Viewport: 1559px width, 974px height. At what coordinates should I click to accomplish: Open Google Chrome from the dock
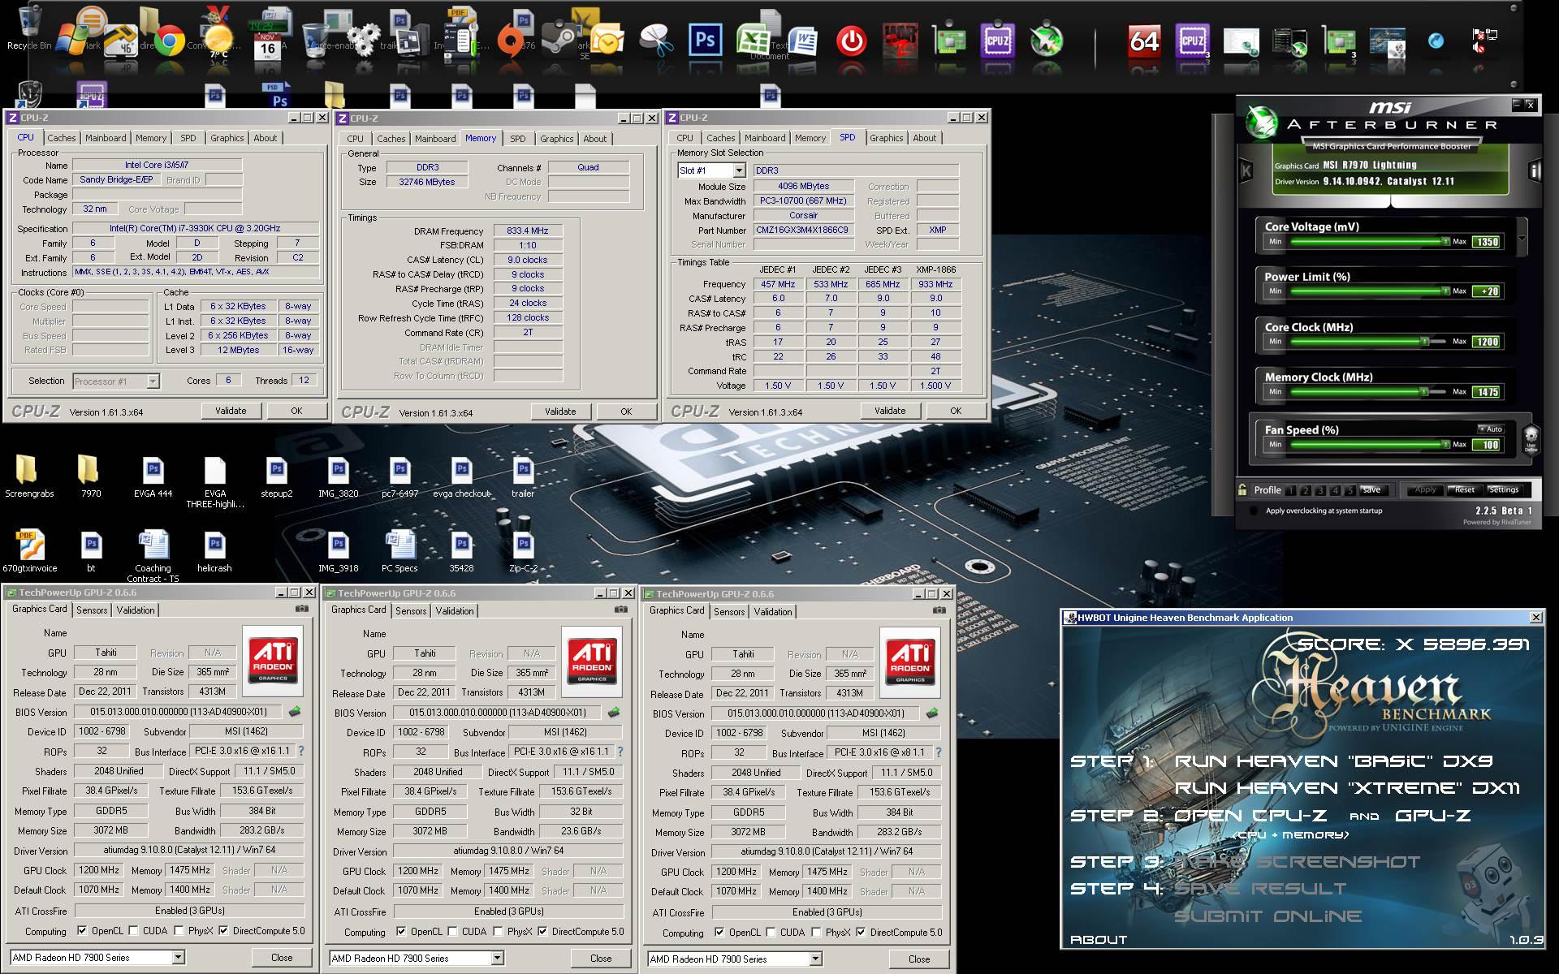(169, 41)
